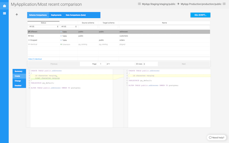The image size is (229, 143).
Task: Open the briefcase projects icon in sidebar
Action: (x=4, y=6)
